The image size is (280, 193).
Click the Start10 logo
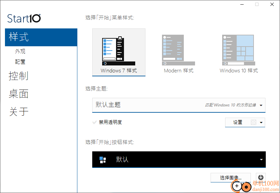point(24,19)
